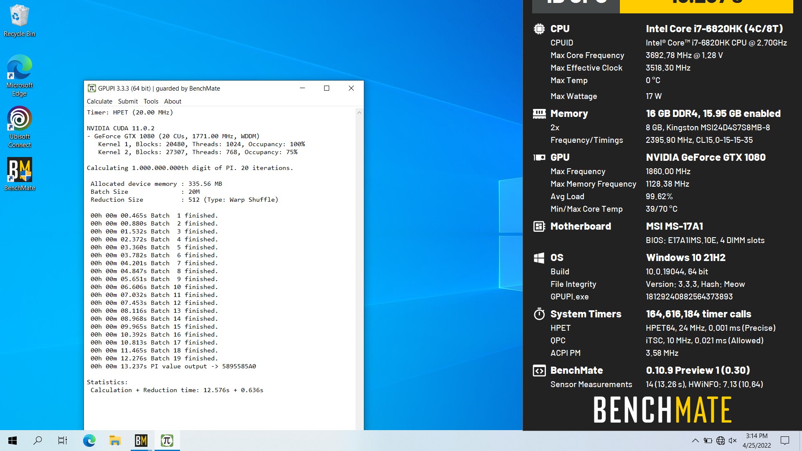Click the muted volume tray icon
Screen dimensions: 802x451
pyautogui.click(x=733, y=441)
